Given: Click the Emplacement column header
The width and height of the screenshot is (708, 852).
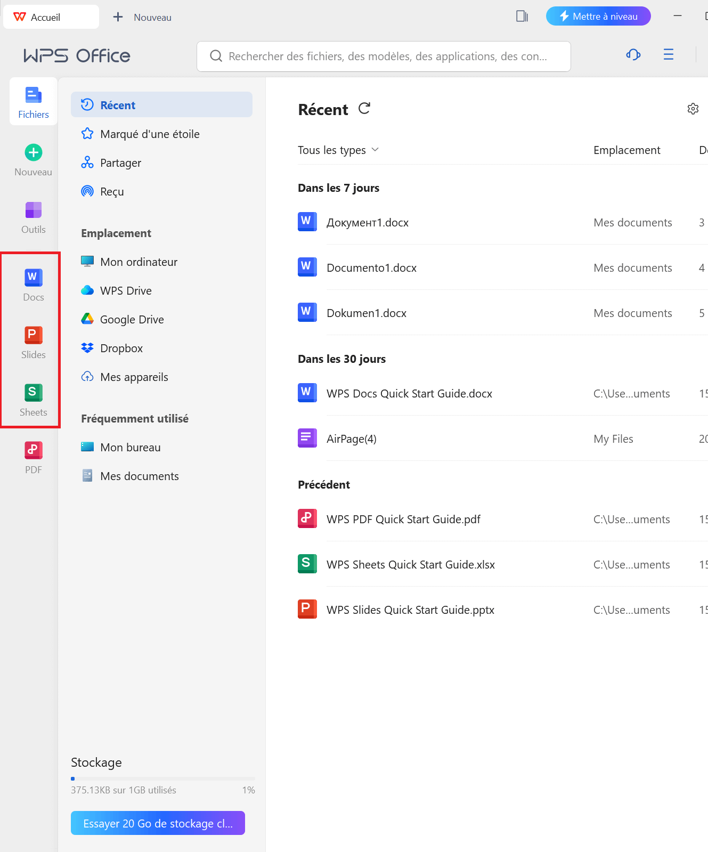Looking at the screenshot, I should tap(626, 150).
